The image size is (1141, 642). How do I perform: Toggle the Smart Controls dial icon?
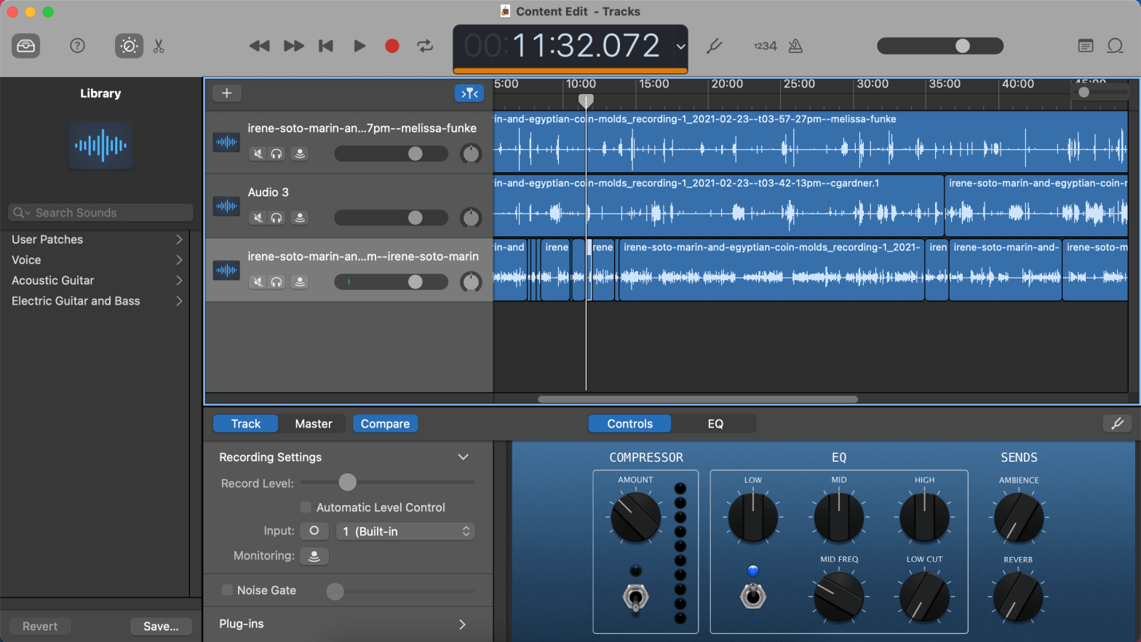tap(129, 46)
